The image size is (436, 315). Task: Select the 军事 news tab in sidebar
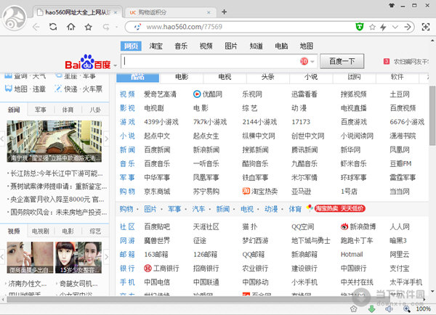coord(41,110)
